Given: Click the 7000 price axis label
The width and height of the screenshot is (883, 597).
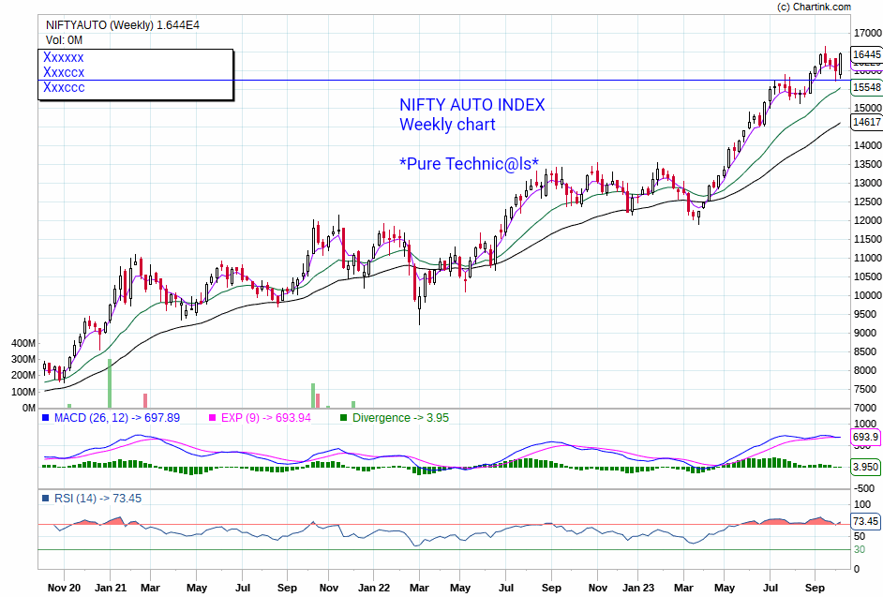Looking at the screenshot, I should coord(865,408).
